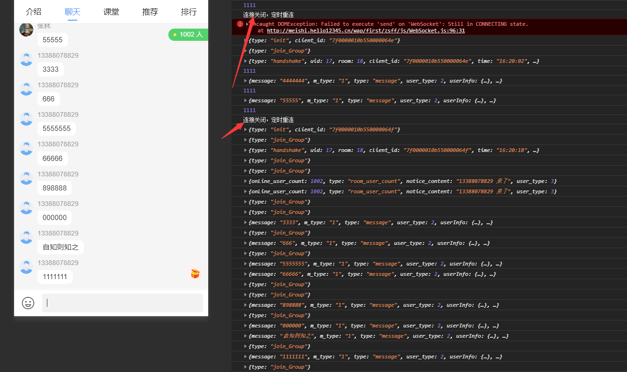The width and height of the screenshot is (627, 372).
Task: Expand console object with message "000000"
Action: point(246,326)
